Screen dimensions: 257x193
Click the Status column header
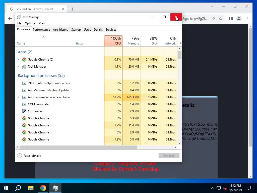tap(89, 41)
